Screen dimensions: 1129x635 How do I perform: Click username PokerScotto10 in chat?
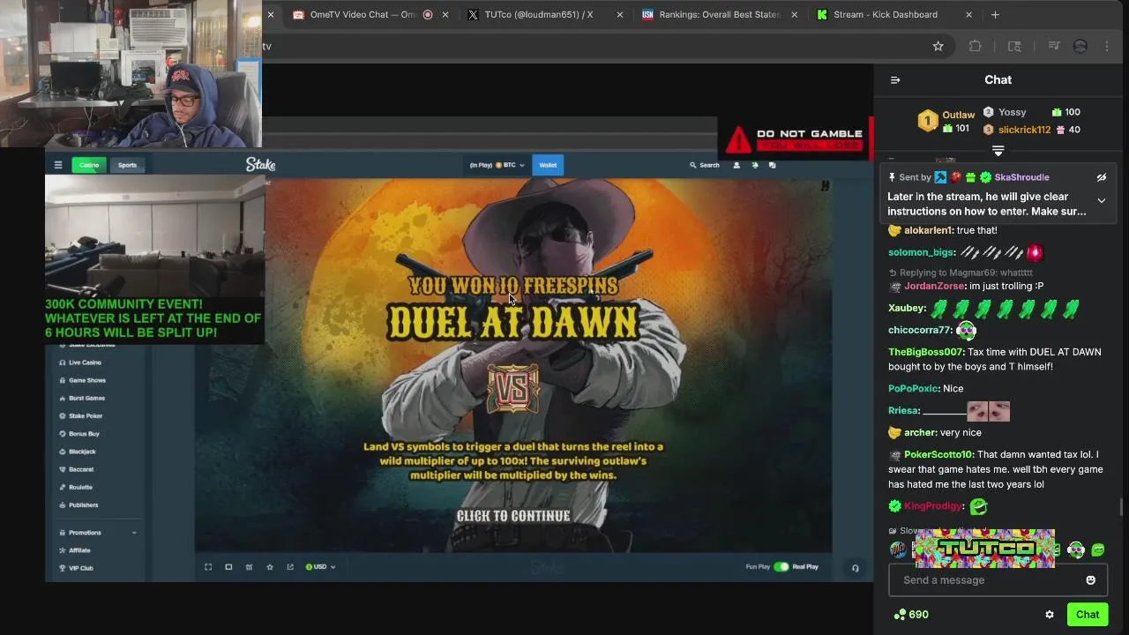point(938,455)
